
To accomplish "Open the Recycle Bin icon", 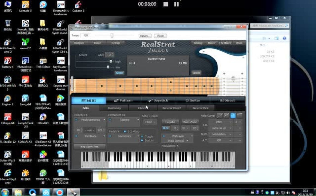I will point(8,25).
